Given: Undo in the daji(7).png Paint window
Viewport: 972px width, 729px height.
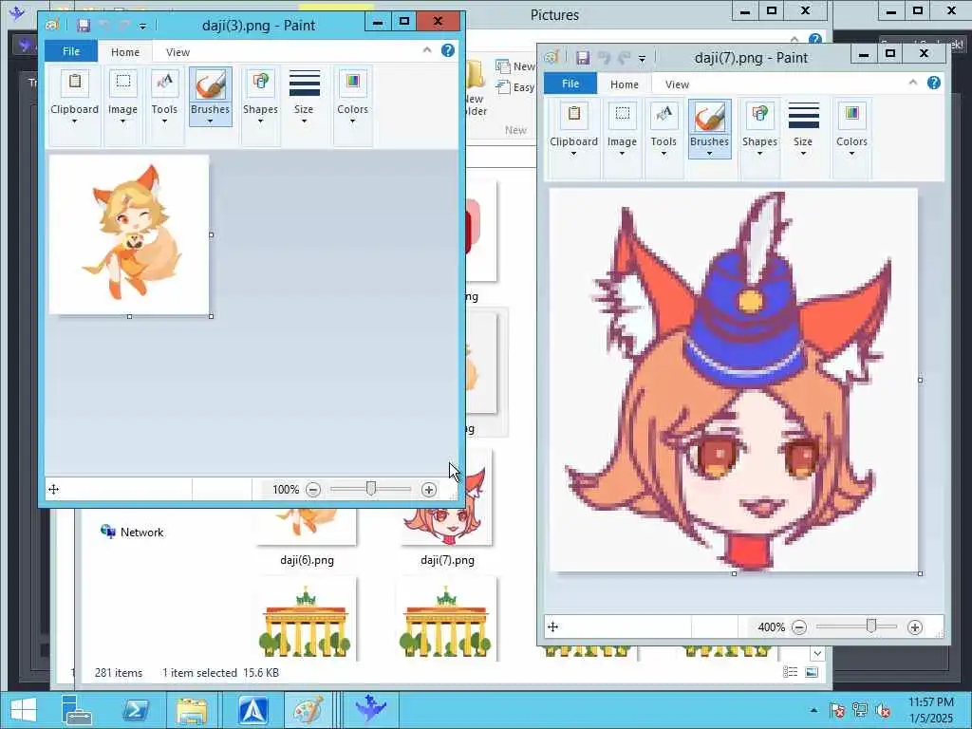Looking at the screenshot, I should (605, 58).
